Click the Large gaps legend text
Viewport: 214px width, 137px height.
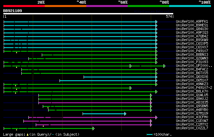point(14,134)
